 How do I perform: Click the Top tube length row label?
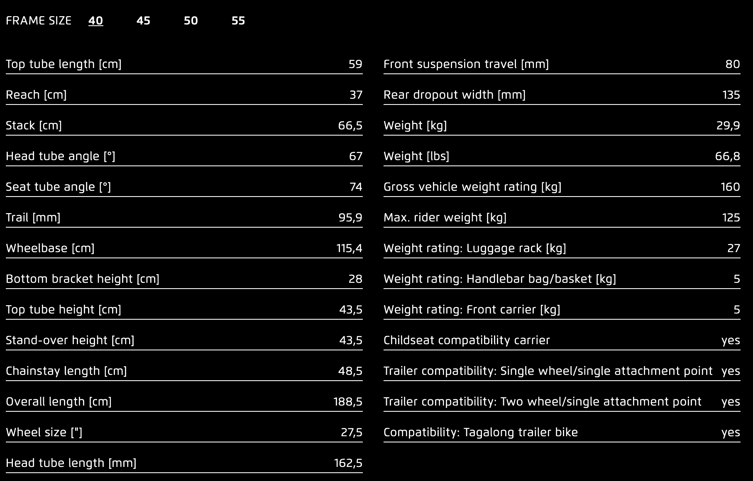64,64
